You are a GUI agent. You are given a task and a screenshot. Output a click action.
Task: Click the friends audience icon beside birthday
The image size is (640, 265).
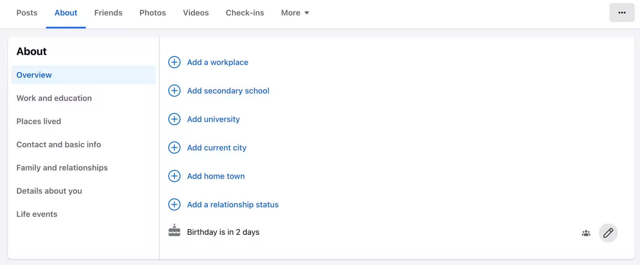(x=586, y=233)
